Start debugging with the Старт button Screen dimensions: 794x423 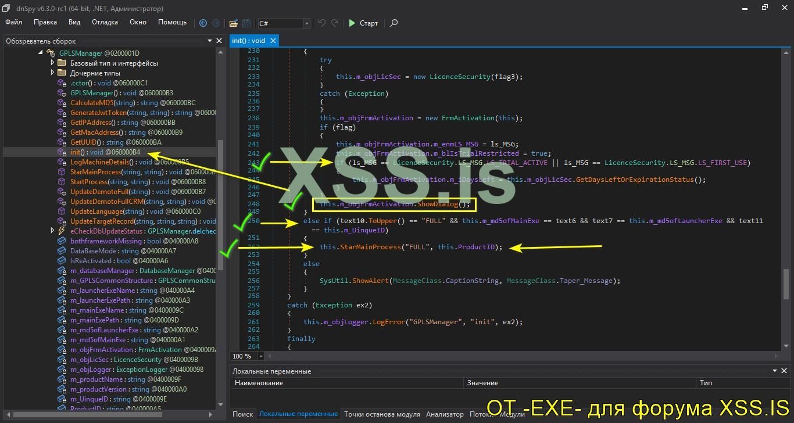coord(363,23)
